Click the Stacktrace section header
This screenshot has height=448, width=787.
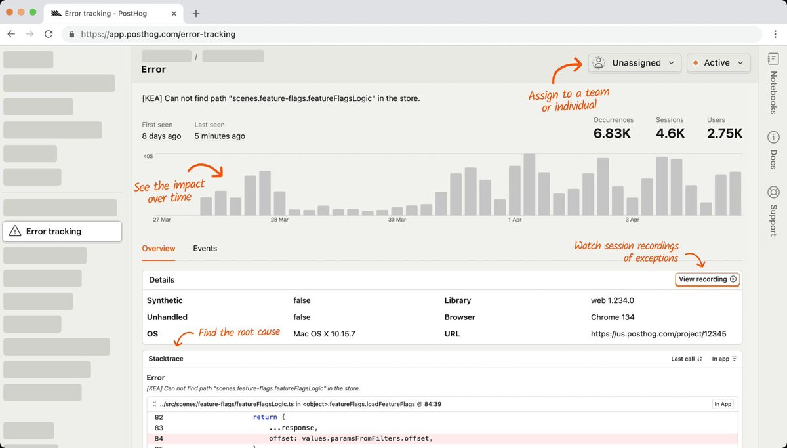166,359
